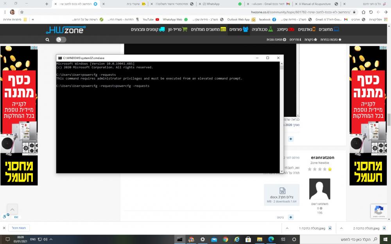Screen dimensions: 391x244
Task: Open מחשבים מומלצים in site menu
Action: pyautogui.click(x=208, y=29)
